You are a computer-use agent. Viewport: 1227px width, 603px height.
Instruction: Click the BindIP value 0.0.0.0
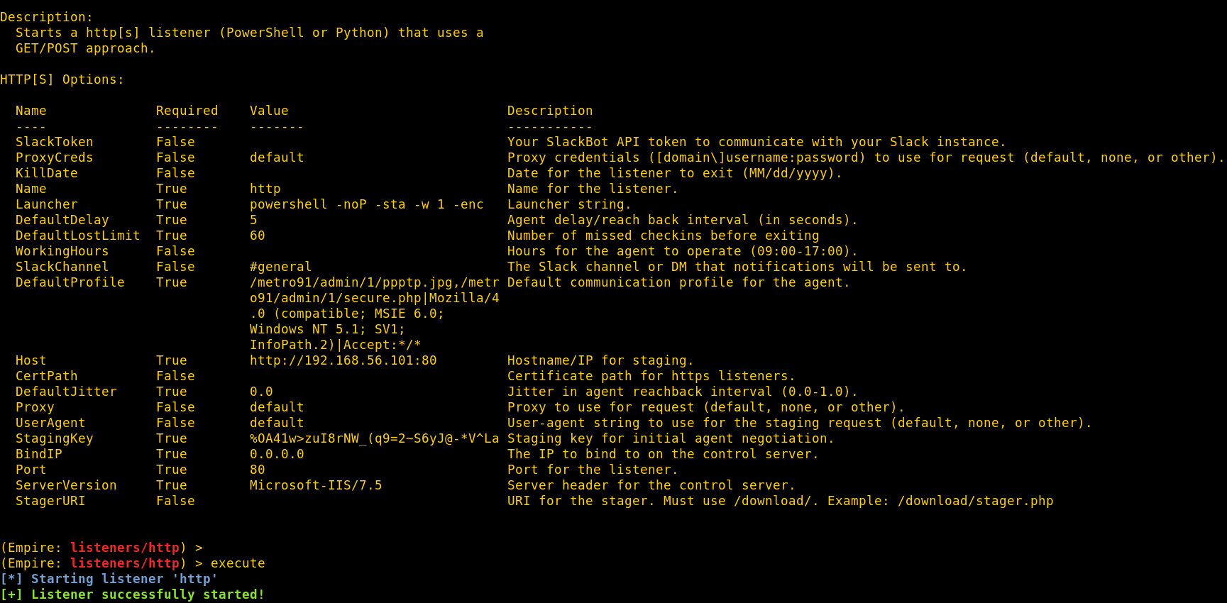point(277,454)
